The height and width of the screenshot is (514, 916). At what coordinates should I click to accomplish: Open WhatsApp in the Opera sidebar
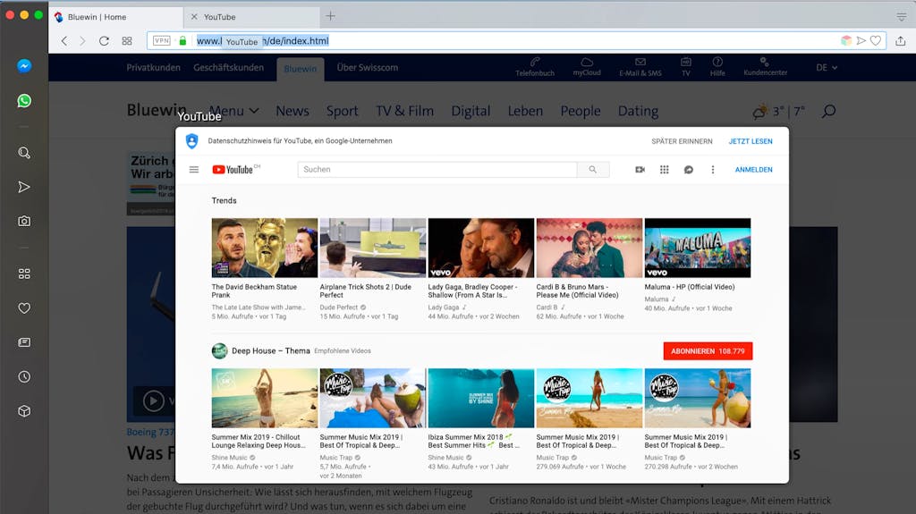coord(24,100)
